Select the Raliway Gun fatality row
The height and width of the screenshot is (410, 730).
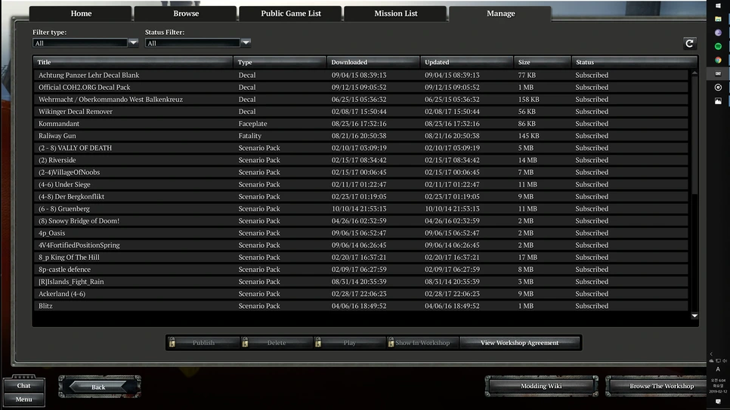360,135
